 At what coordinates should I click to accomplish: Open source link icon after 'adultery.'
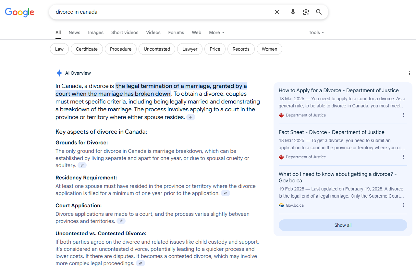click(x=82, y=165)
